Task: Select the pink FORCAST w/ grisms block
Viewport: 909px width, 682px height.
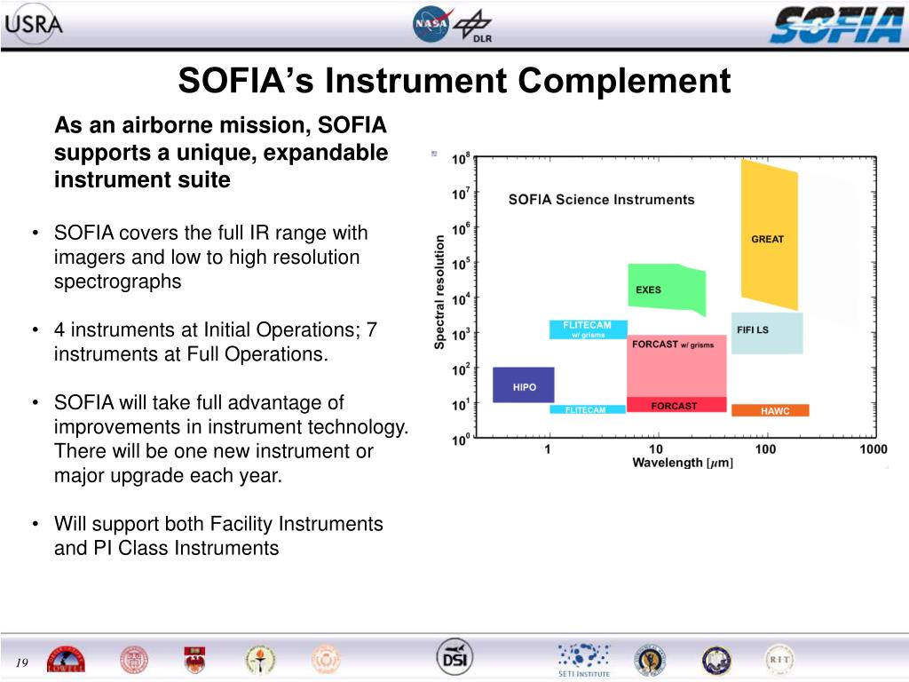Action: 676,365
